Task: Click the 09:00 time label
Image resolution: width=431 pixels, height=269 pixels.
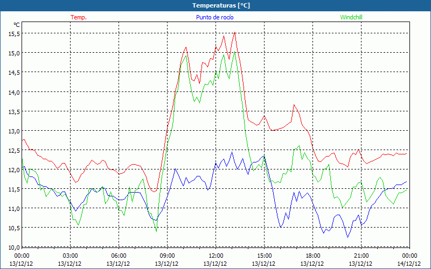Action: click(x=167, y=256)
